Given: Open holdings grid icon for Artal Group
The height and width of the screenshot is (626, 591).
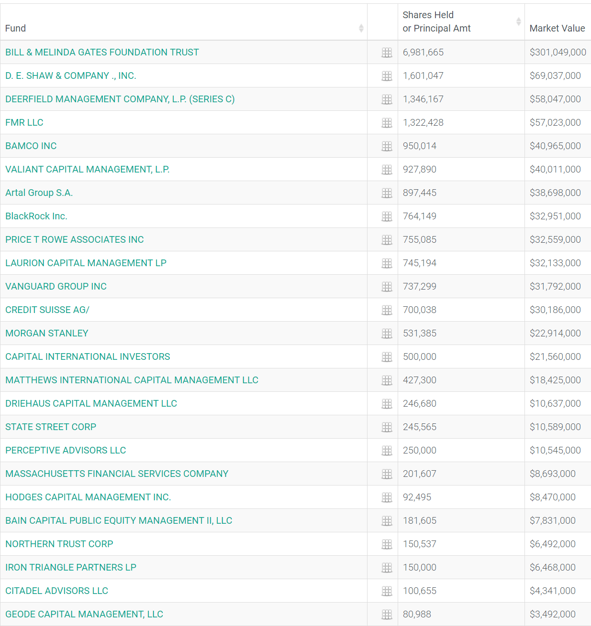Looking at the screenshot, I should [x=387, y=193].
